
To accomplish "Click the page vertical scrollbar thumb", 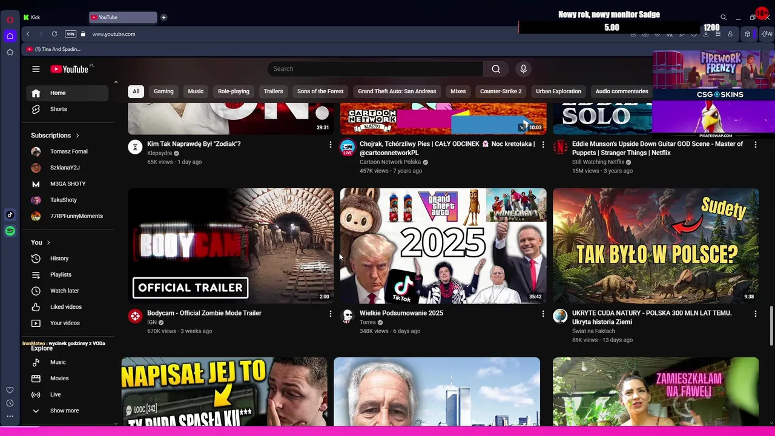I will (771, 326).
